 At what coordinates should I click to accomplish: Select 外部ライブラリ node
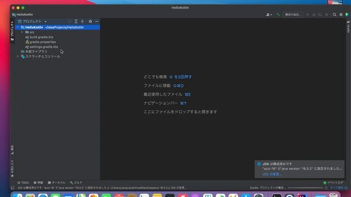click(x=34, y=51)
